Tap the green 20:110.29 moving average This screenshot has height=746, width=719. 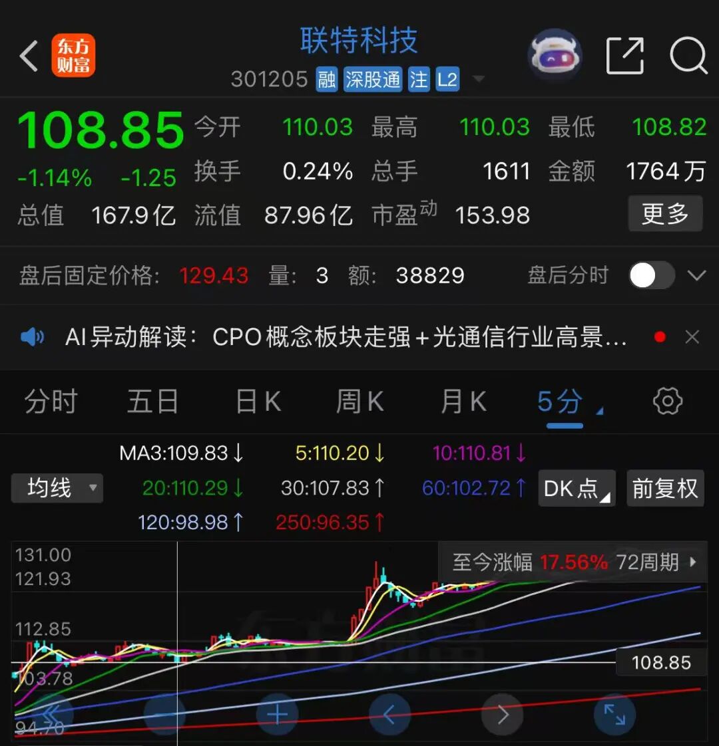click(x=194, y=488)
